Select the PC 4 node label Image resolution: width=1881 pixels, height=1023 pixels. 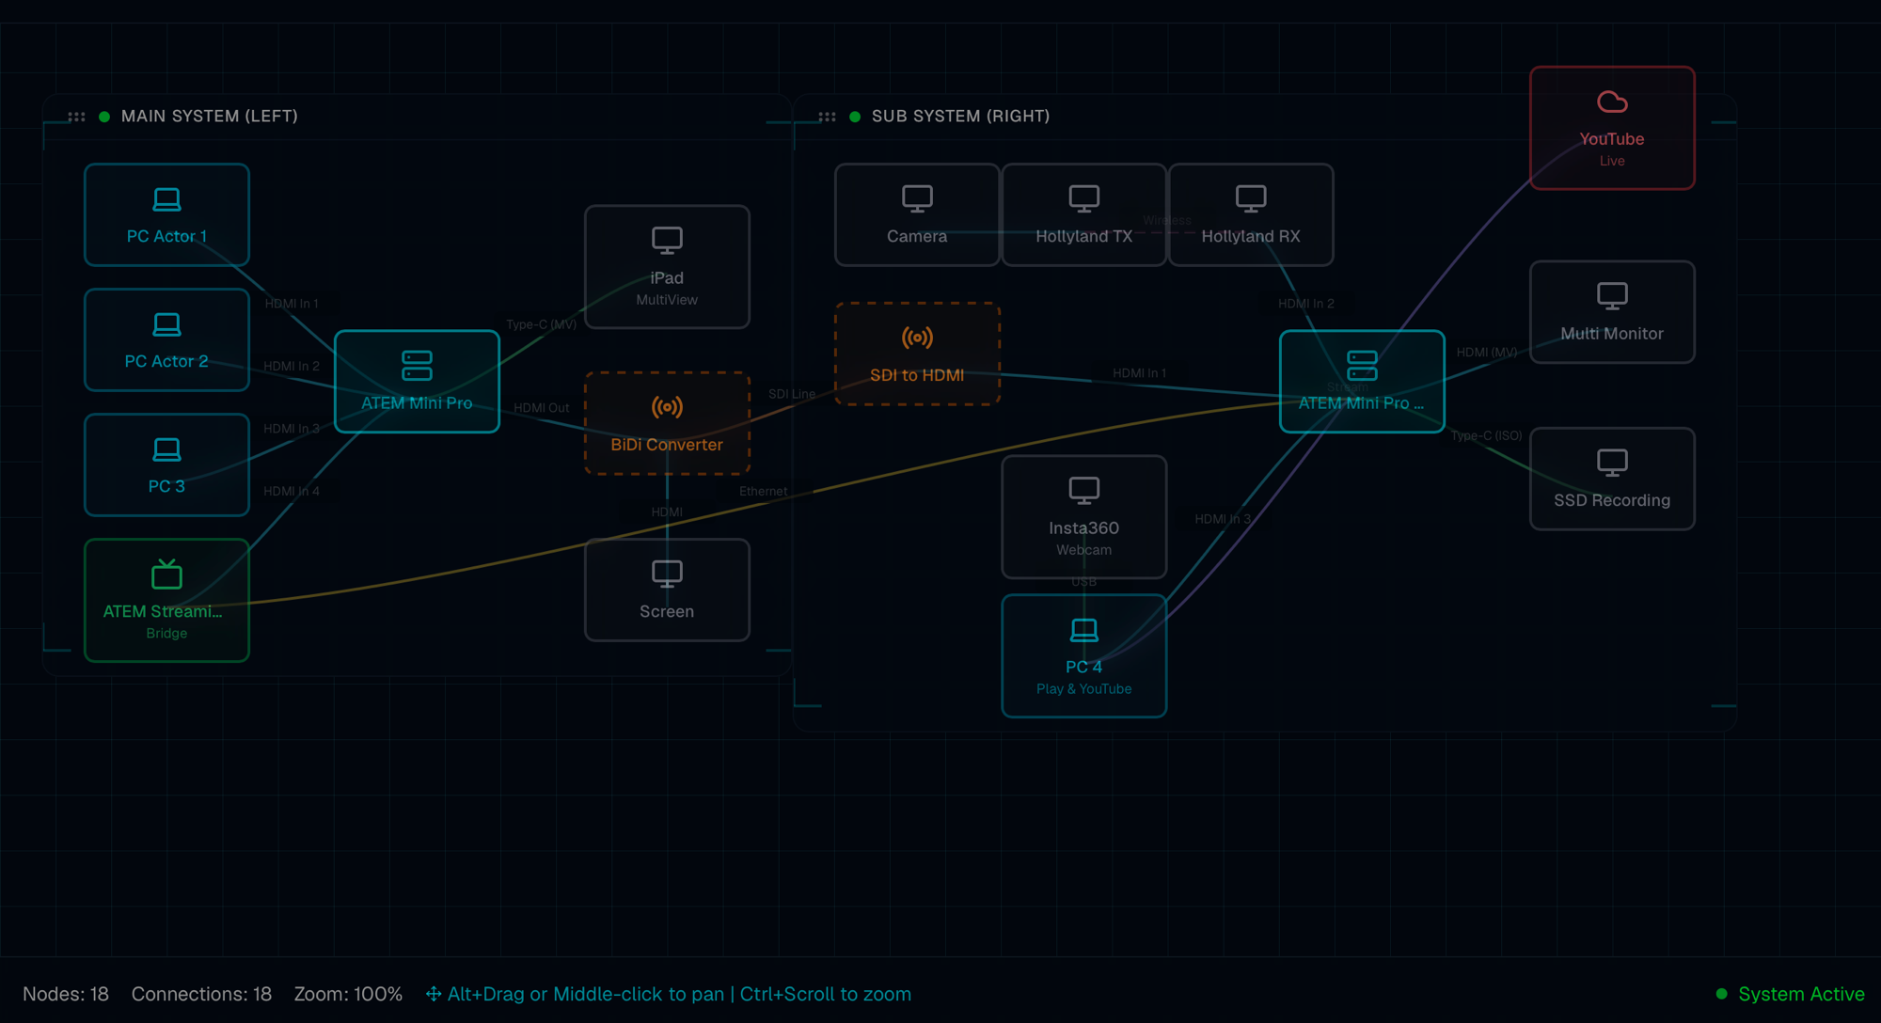(1083, 667)
